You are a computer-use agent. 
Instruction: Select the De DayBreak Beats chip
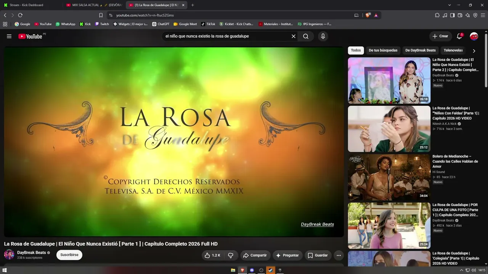click(421, 50)
